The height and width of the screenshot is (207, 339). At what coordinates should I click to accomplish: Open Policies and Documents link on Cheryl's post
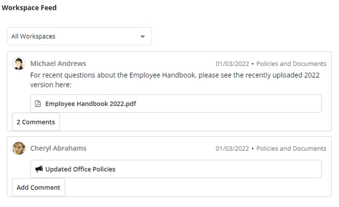pos(291,148)
